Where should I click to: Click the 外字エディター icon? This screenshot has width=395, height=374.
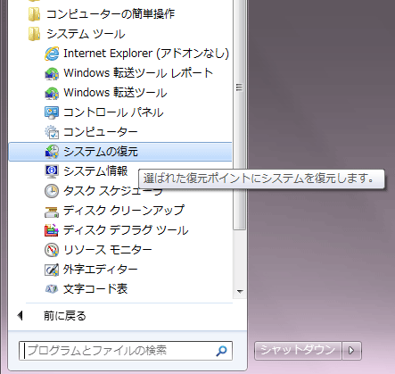click(52, 270)
